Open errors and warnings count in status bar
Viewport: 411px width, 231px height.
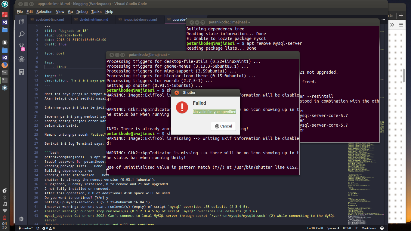(x=48, y=228)
